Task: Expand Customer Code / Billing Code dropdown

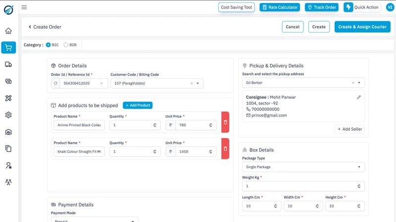Action: [198, 83]
